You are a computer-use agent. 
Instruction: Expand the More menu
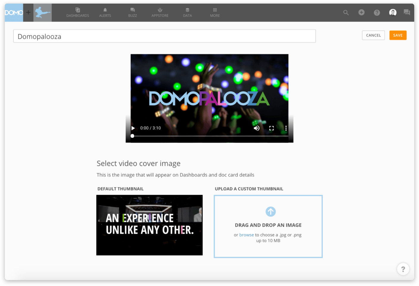pyautogui.click(x=215, y=13)
